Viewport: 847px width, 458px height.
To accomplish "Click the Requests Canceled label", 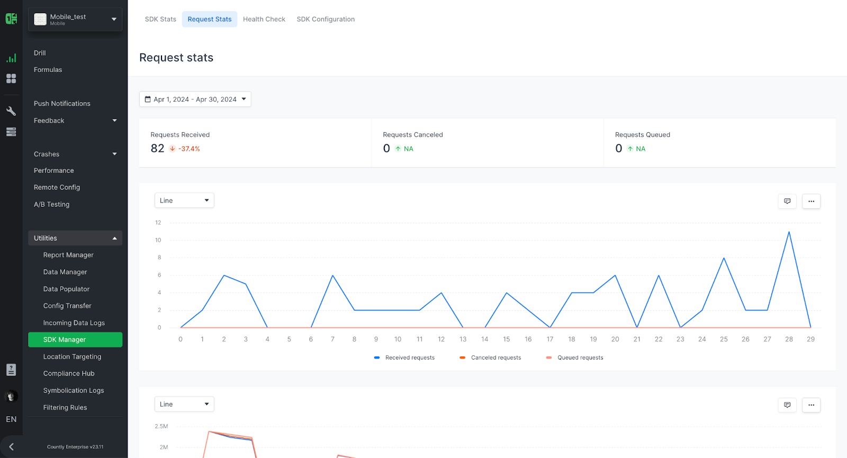I will tap(413, 135).
